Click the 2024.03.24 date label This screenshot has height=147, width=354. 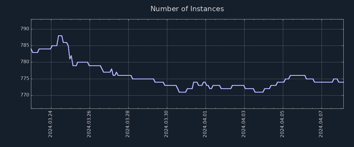[50, 124]
